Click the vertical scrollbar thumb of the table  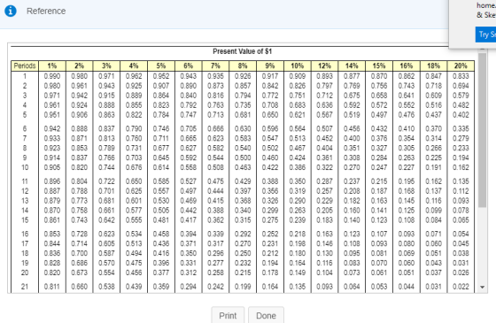pyautogui.click(x=482, y=130)
